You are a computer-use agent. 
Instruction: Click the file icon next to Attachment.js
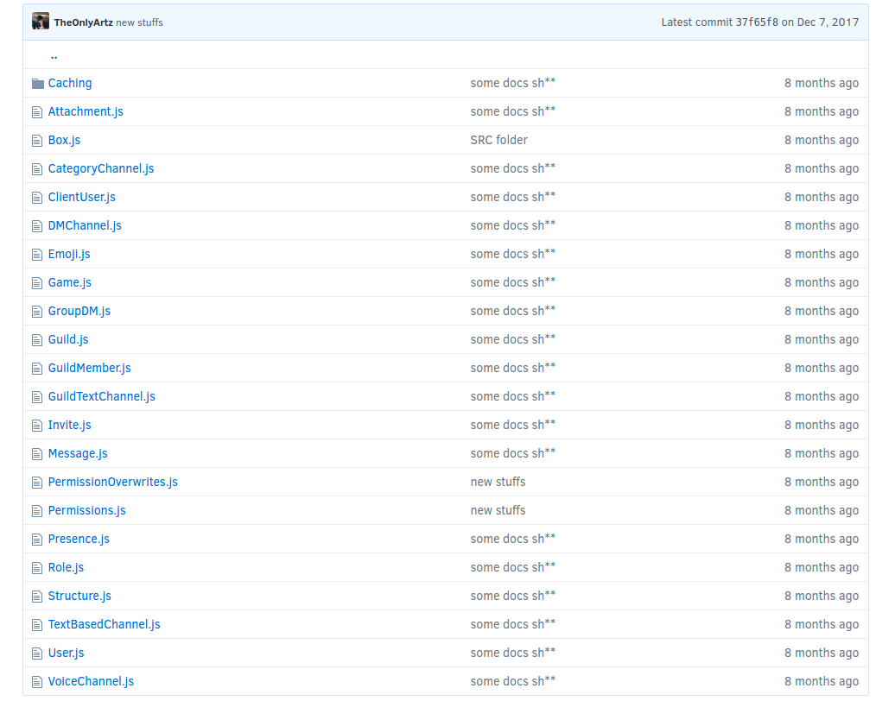(37, 112)
